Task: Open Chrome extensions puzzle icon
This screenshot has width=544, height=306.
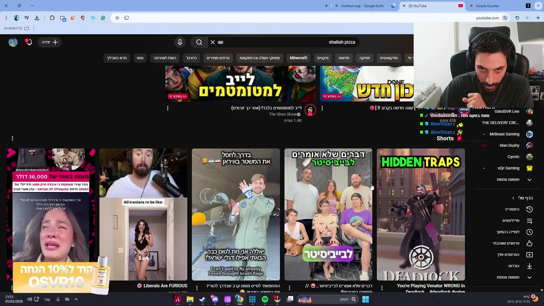Action: (52, 18)
